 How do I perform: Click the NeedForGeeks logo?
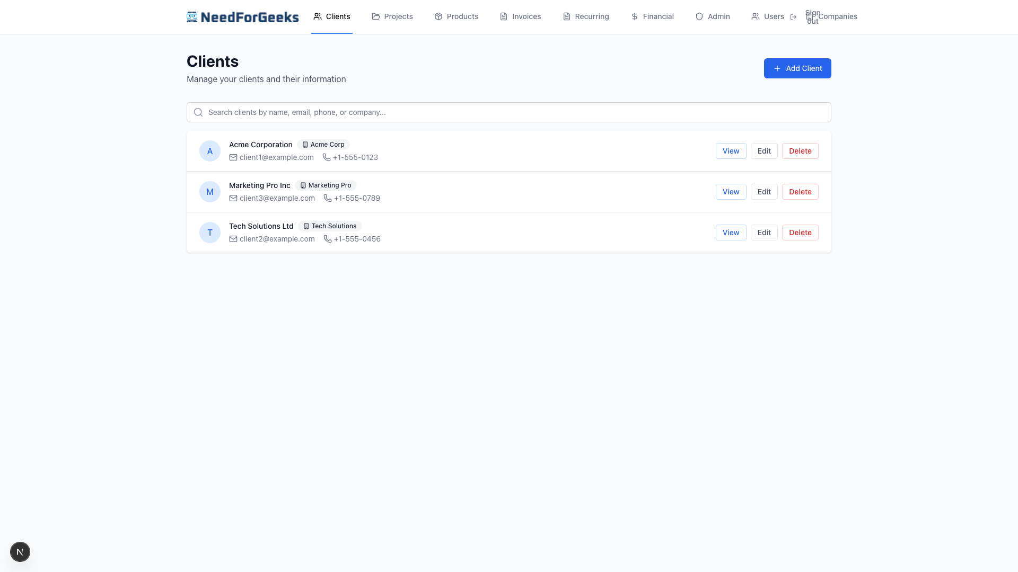coord(243,16)
